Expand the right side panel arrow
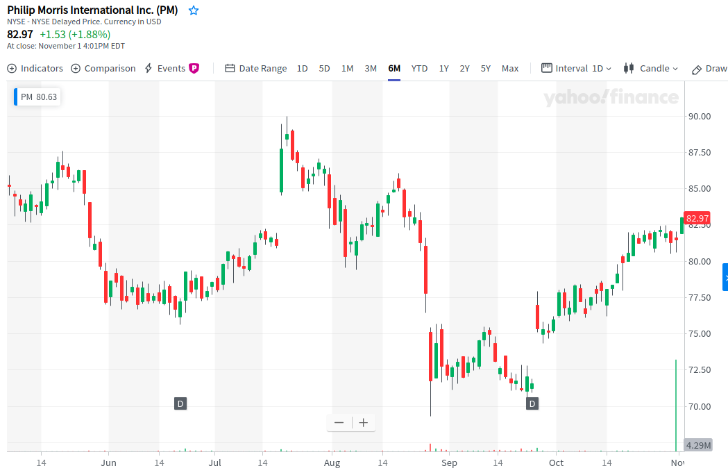 725,278
